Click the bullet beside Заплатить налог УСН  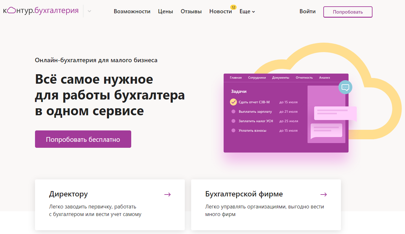point(233,121)
